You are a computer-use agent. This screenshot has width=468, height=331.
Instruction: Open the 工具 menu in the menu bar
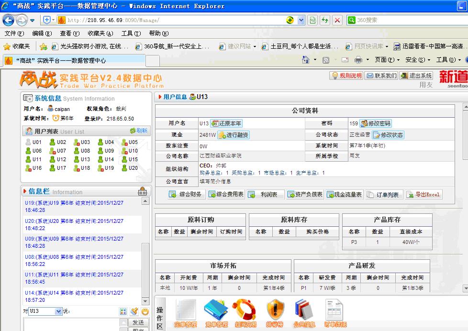[131, 33]
